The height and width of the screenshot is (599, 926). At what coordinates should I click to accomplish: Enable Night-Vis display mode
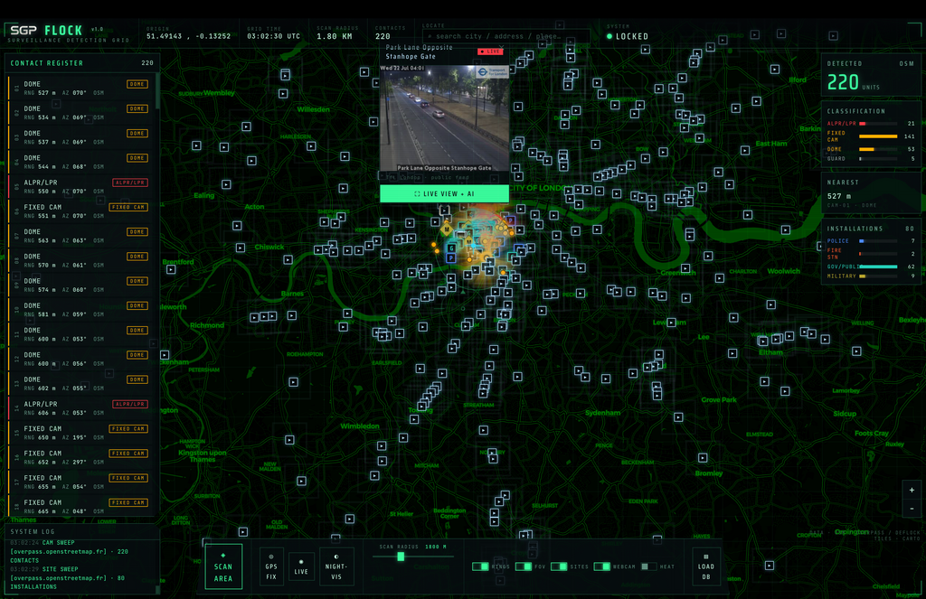[x=336, y=566]
